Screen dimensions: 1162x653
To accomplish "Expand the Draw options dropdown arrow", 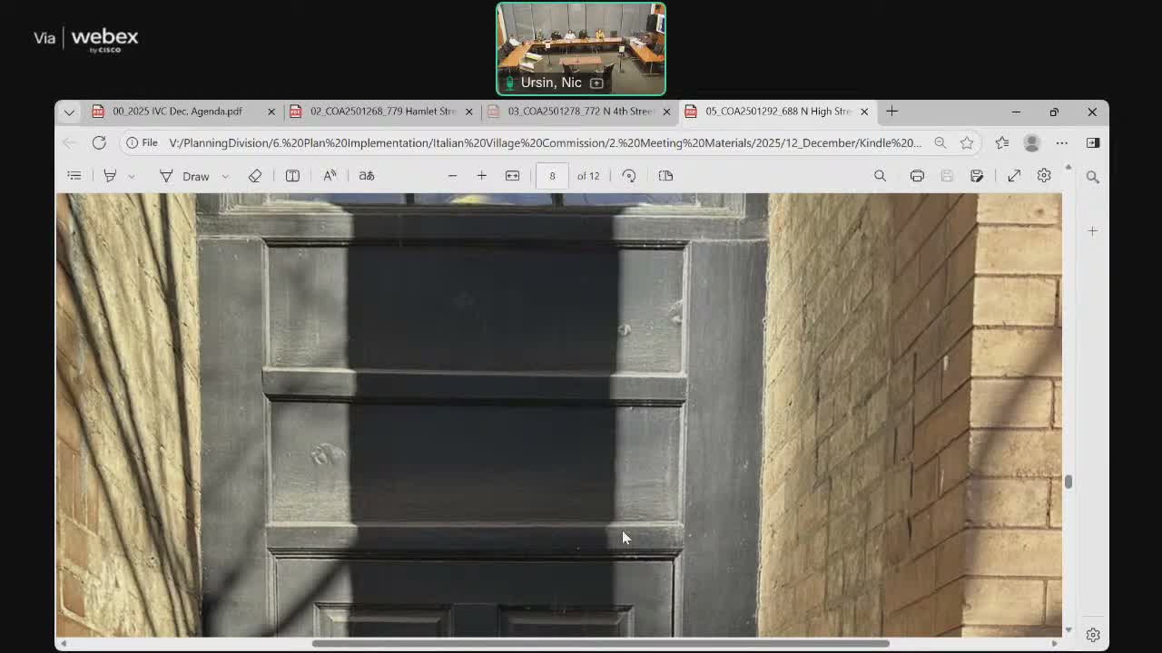I will coord(225,176).
